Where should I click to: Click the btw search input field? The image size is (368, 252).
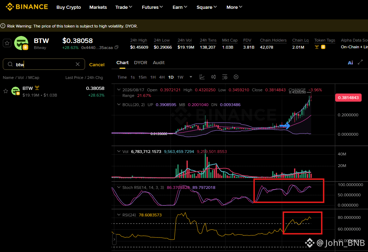coord(44,64)
